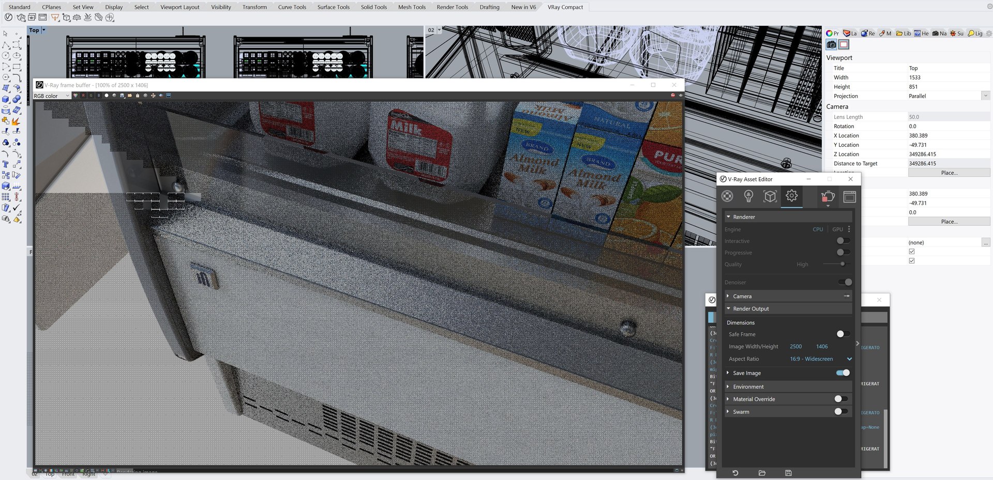Click V-Ray infinite plane toolbar icon

pos(77,18)
